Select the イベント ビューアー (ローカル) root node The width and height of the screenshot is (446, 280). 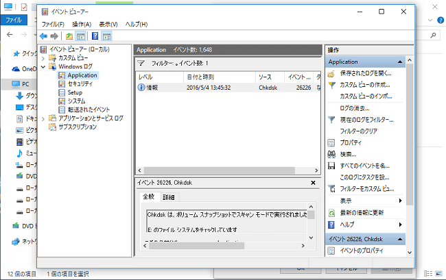[79, 49]
